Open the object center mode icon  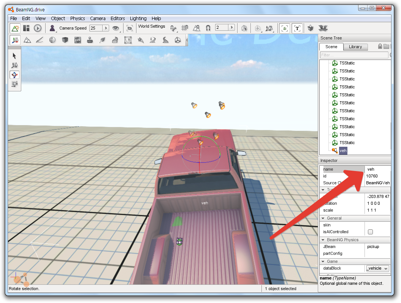point(258,28)
